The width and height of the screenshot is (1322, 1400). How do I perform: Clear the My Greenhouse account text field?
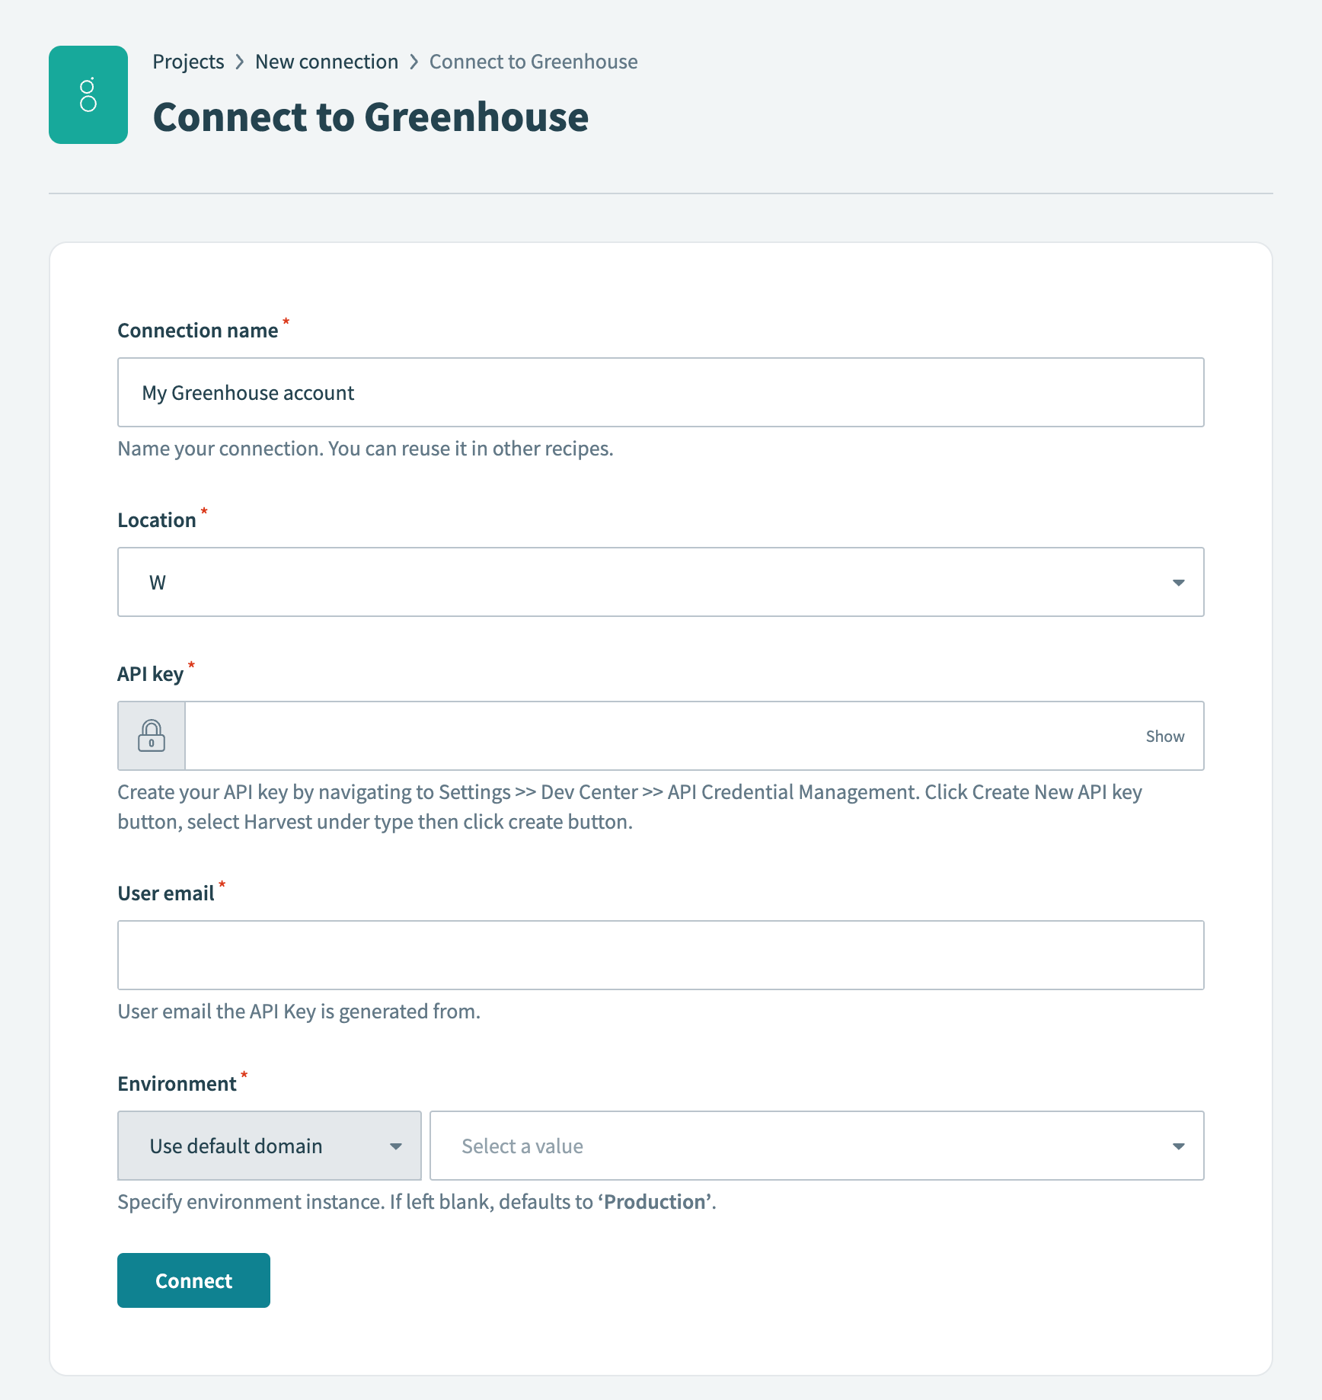point(248,392)
